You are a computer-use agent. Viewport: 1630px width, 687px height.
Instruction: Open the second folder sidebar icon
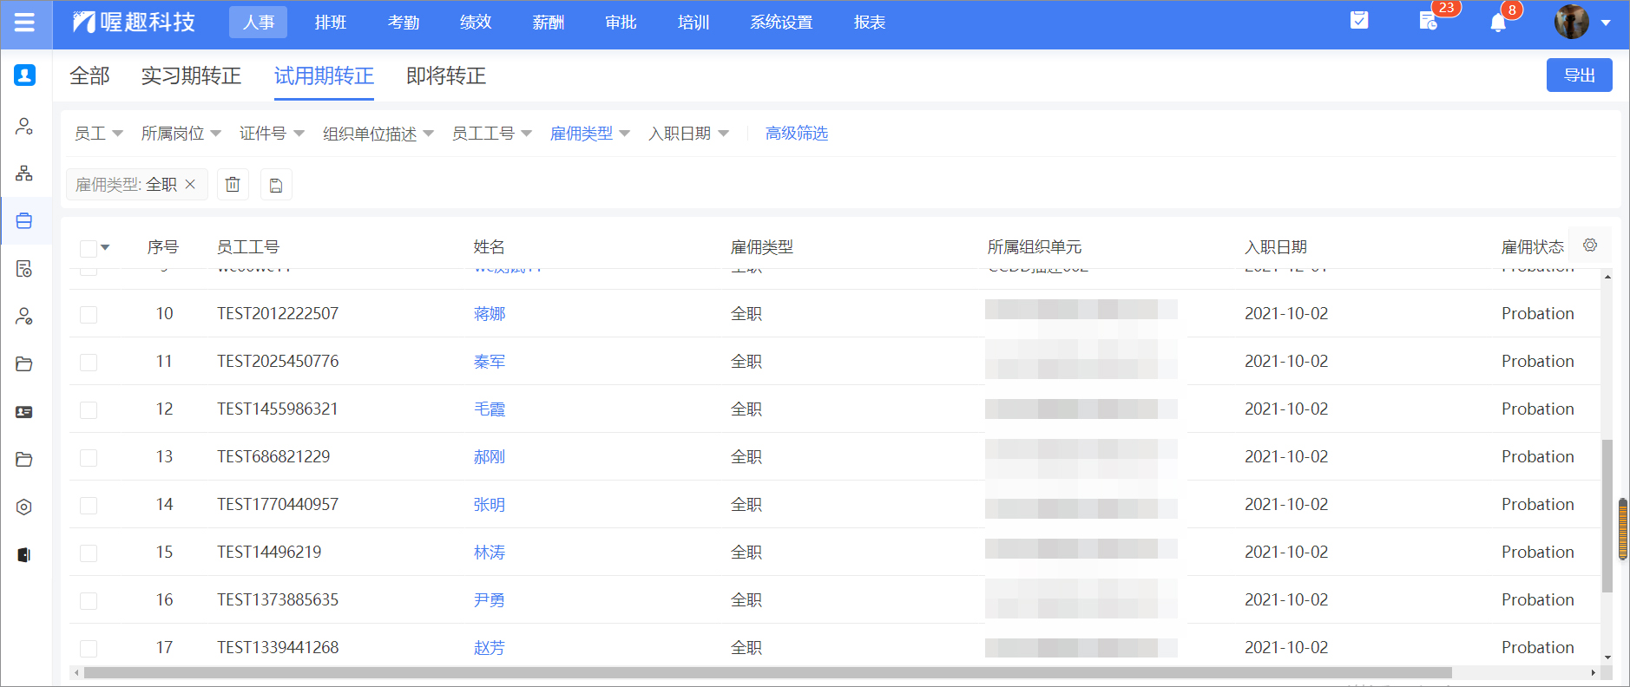[24, 460]
